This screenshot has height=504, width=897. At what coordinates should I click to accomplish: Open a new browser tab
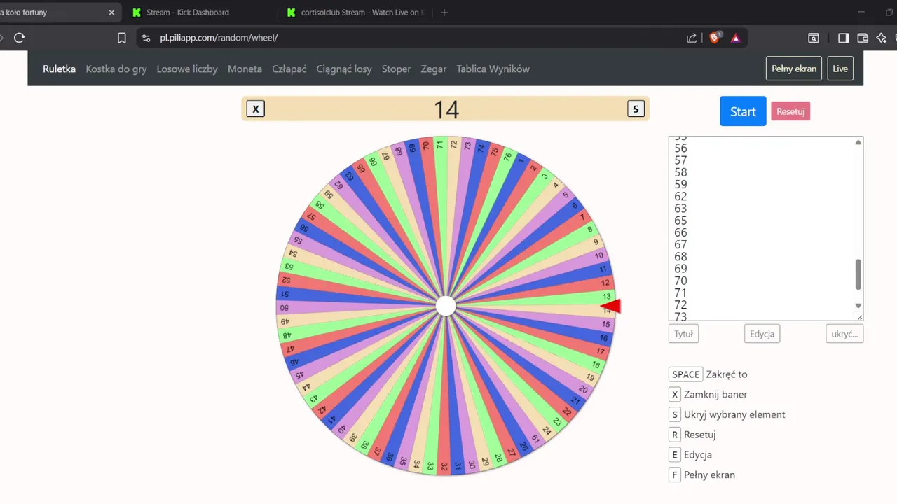pyautogui.click(x=444, y=12)
